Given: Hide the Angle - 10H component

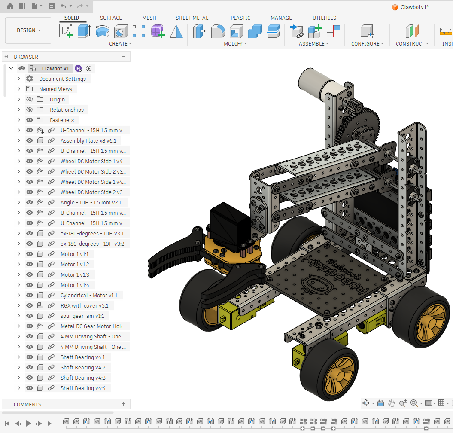Looking at the screenshot, I should click(x=30, y=202).
